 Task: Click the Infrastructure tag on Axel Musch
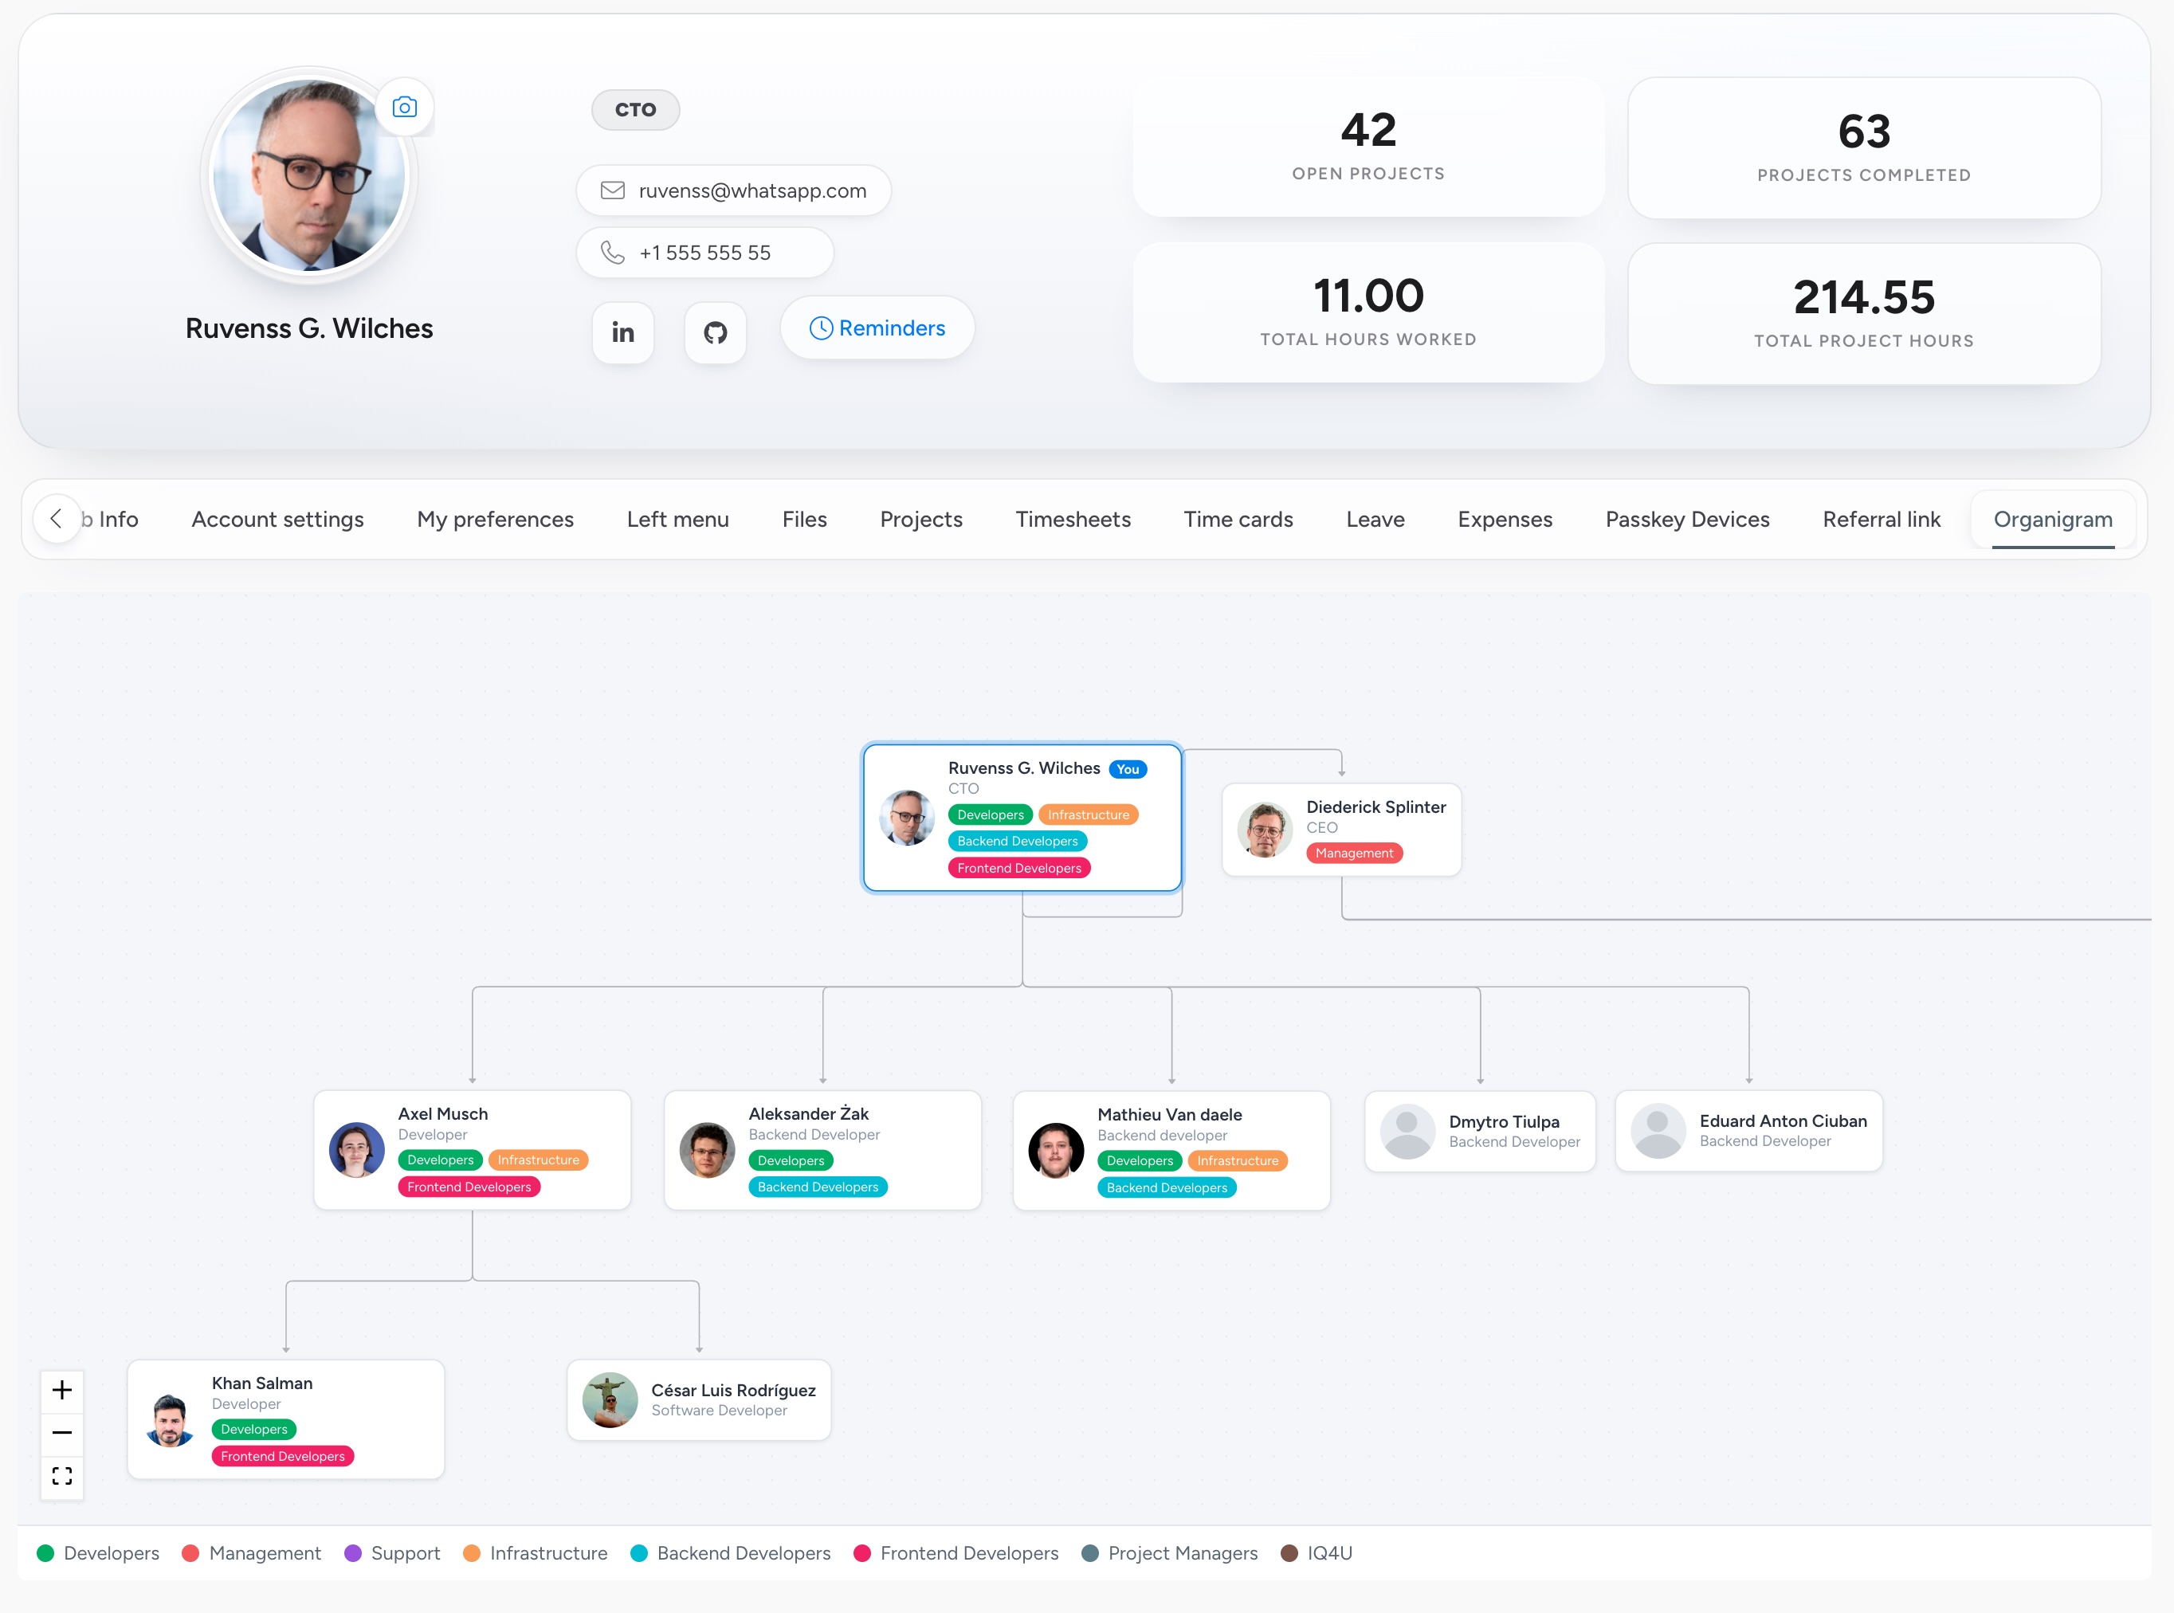click(538, 1160)
